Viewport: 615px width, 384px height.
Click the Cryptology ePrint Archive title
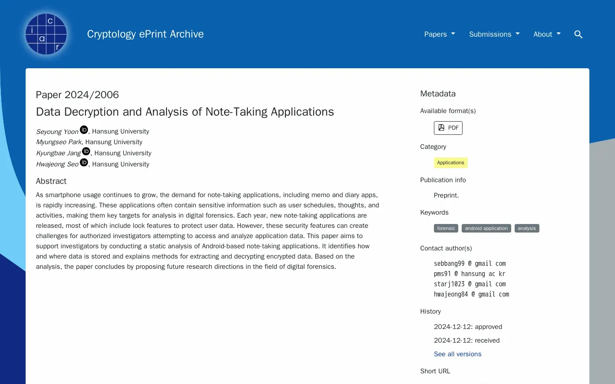point(145,34)
